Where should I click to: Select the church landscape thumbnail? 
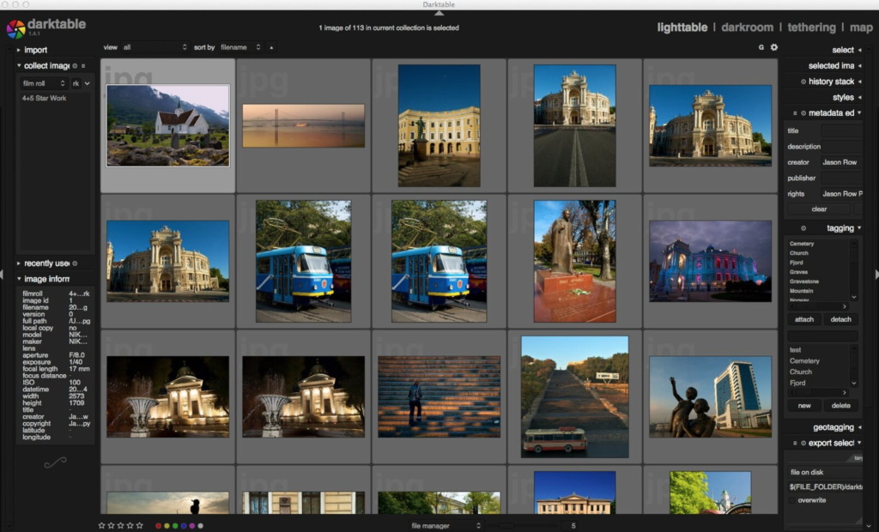[167, 125]
